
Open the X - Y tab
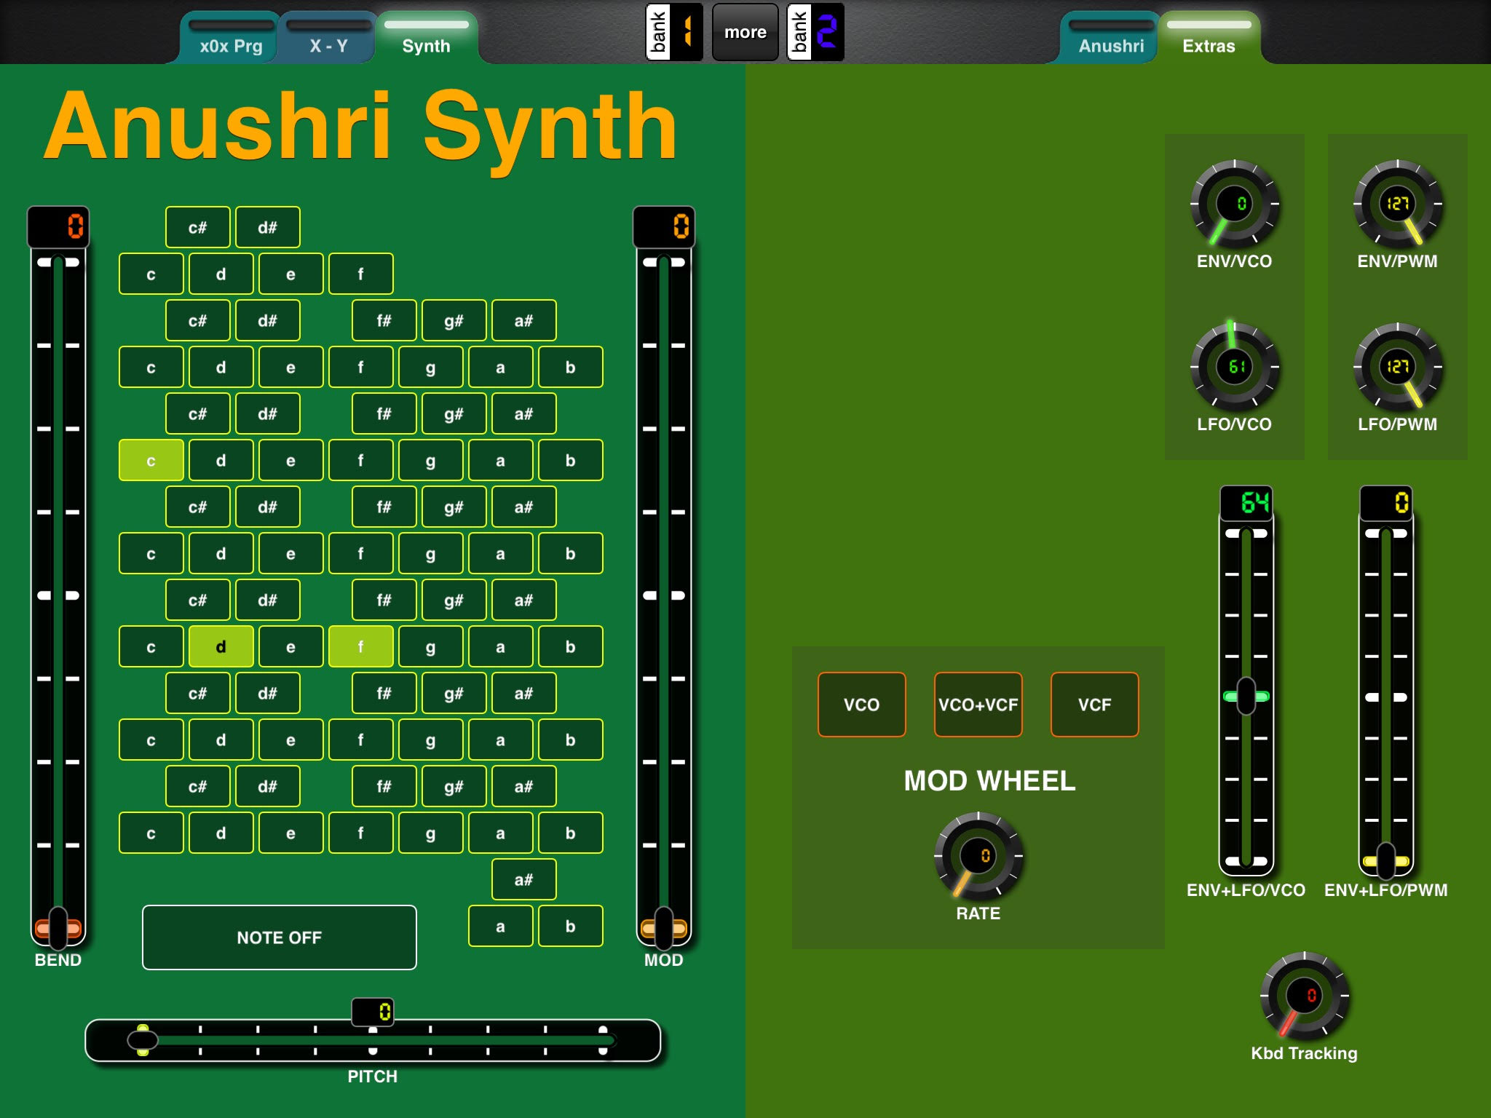point(328,38)
